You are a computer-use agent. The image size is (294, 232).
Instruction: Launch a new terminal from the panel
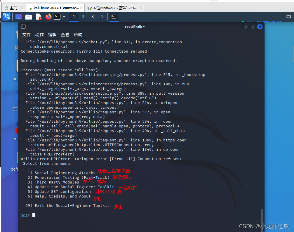tap(58, 17)
